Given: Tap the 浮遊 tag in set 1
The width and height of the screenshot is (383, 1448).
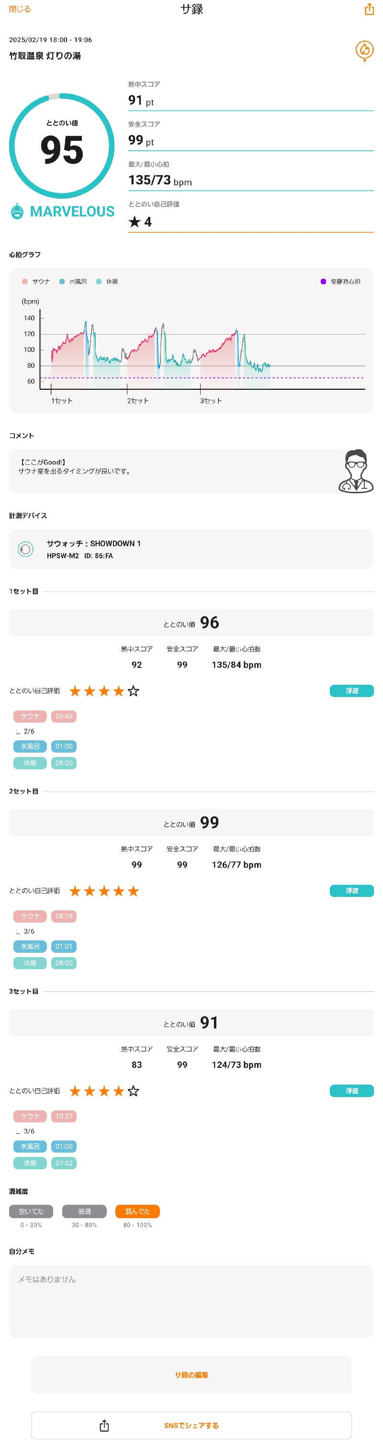Looking at the screenshot, I should pyautogui.click(x=351, y=691).
